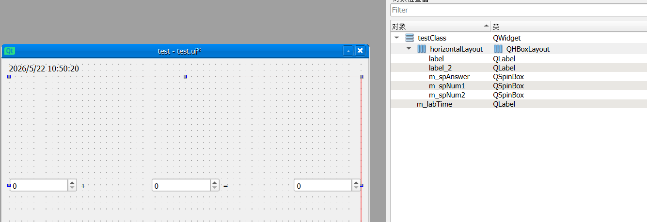Collapse the horizontalLayout tree node
The image size is (647, 222).
(409, 49)
